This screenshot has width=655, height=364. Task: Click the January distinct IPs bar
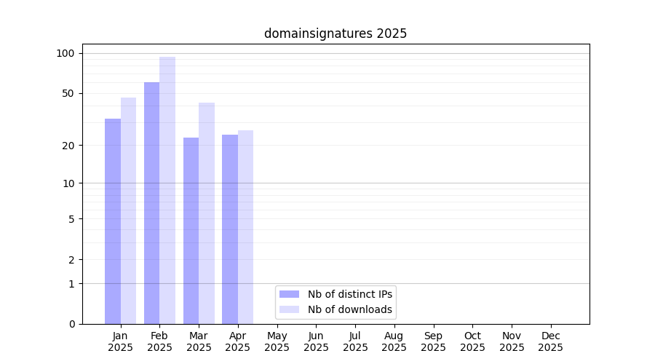113,221
